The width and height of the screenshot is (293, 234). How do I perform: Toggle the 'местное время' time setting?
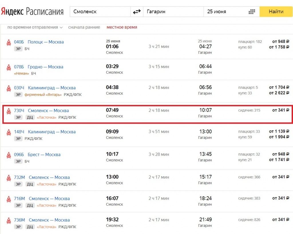[122, 27]
